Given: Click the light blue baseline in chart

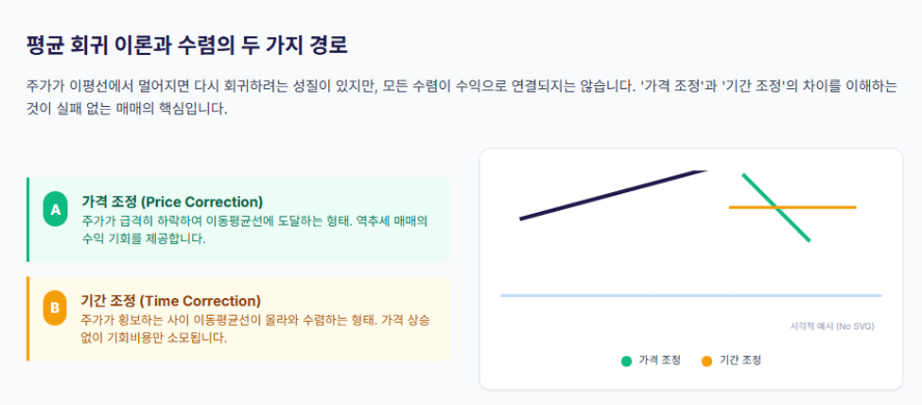Looking at the screenshot, I should tap(691, 295).
